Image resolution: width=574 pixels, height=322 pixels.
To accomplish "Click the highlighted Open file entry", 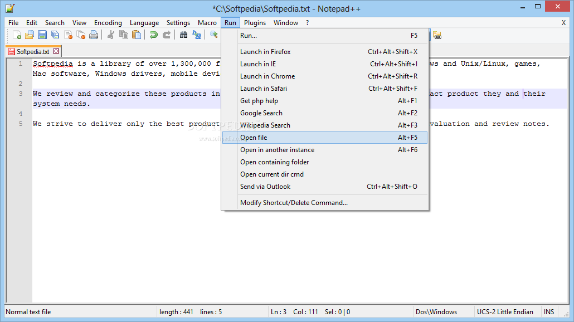I will (x=325, y=138).
